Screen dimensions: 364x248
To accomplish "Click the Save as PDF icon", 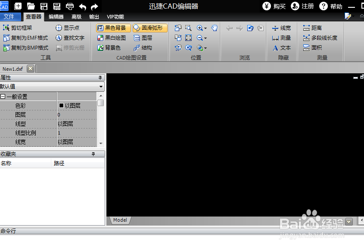I will point(57,6).
